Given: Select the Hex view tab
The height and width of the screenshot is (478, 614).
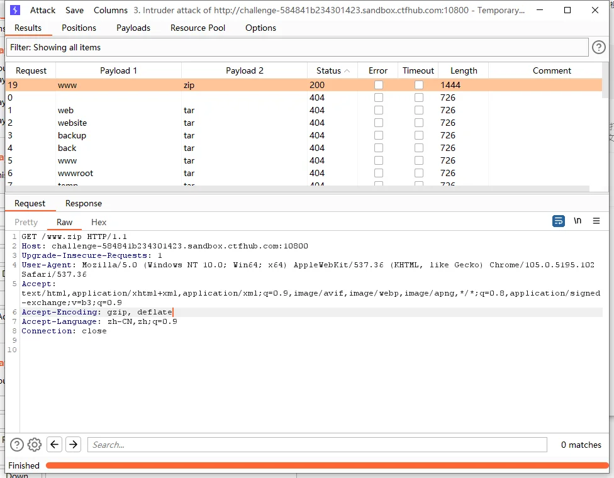Looking at the screenshot, I should coord(99,222).
